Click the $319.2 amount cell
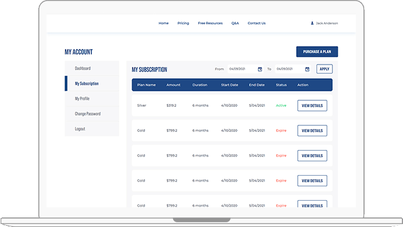 pyautogui.click(x=171, y=105)
